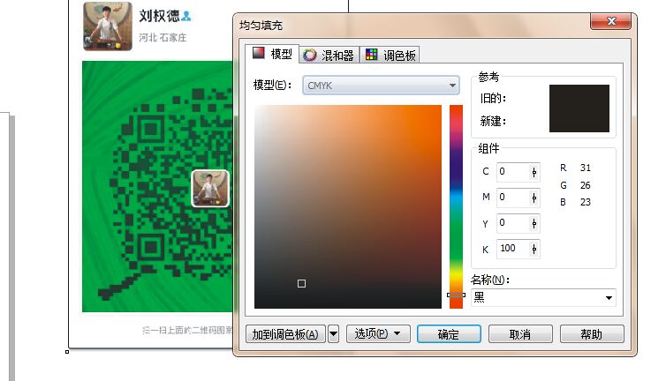Click the hue slider handle

[x=456, y=295]
